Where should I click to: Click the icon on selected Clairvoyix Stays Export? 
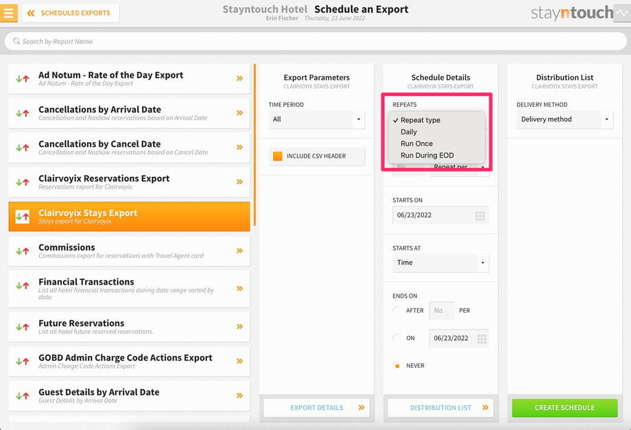[x=23, y=217]
